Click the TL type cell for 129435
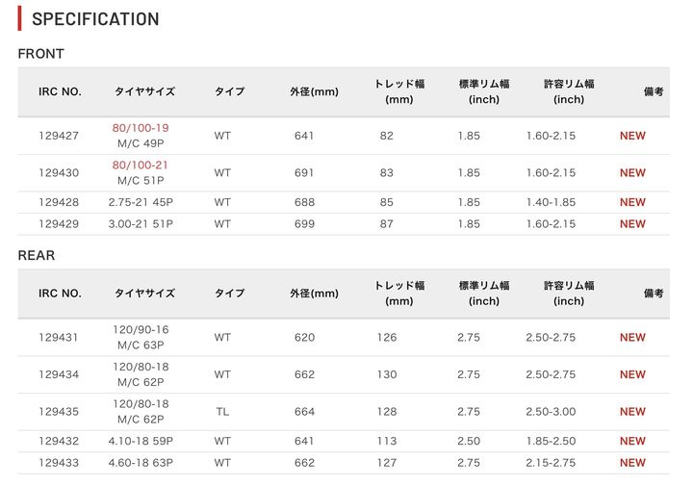 222,412
